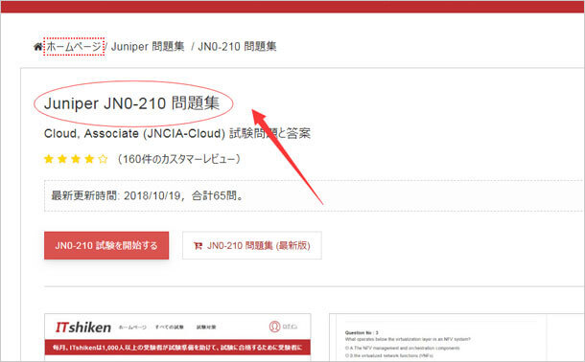The image size is (585, 362).
Task: Click the empty fifth rating star
Action: 103,159
